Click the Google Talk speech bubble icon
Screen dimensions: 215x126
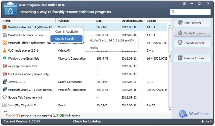pos(5,97)
